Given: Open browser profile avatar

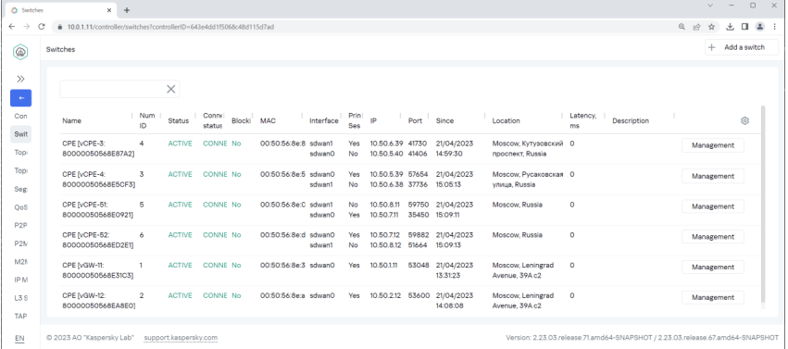Looking at the screenshot, I should point(760,27).
